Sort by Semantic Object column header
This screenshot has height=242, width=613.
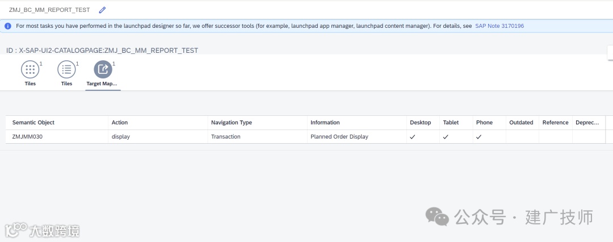pyautogui.click(x=33, y=123)
